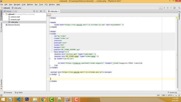Open Visual Studio Code from taskbar

tap(19, 99)
